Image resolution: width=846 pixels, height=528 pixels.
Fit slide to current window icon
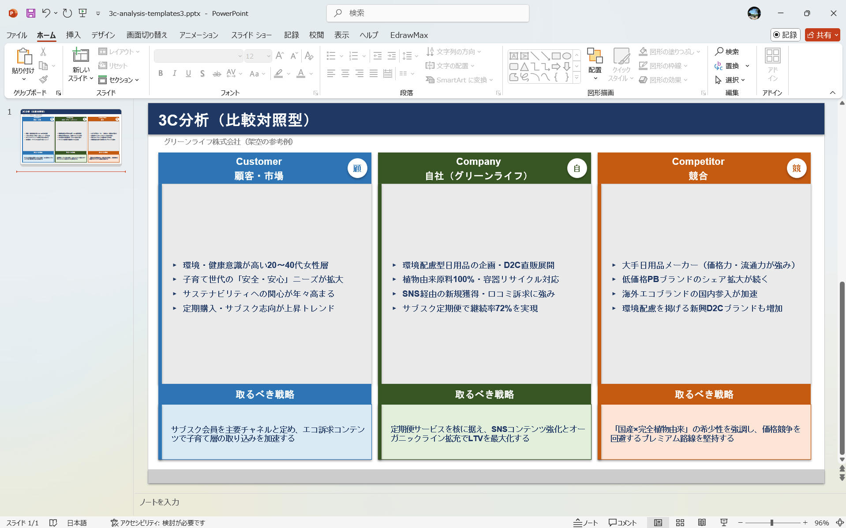(840, 523)
